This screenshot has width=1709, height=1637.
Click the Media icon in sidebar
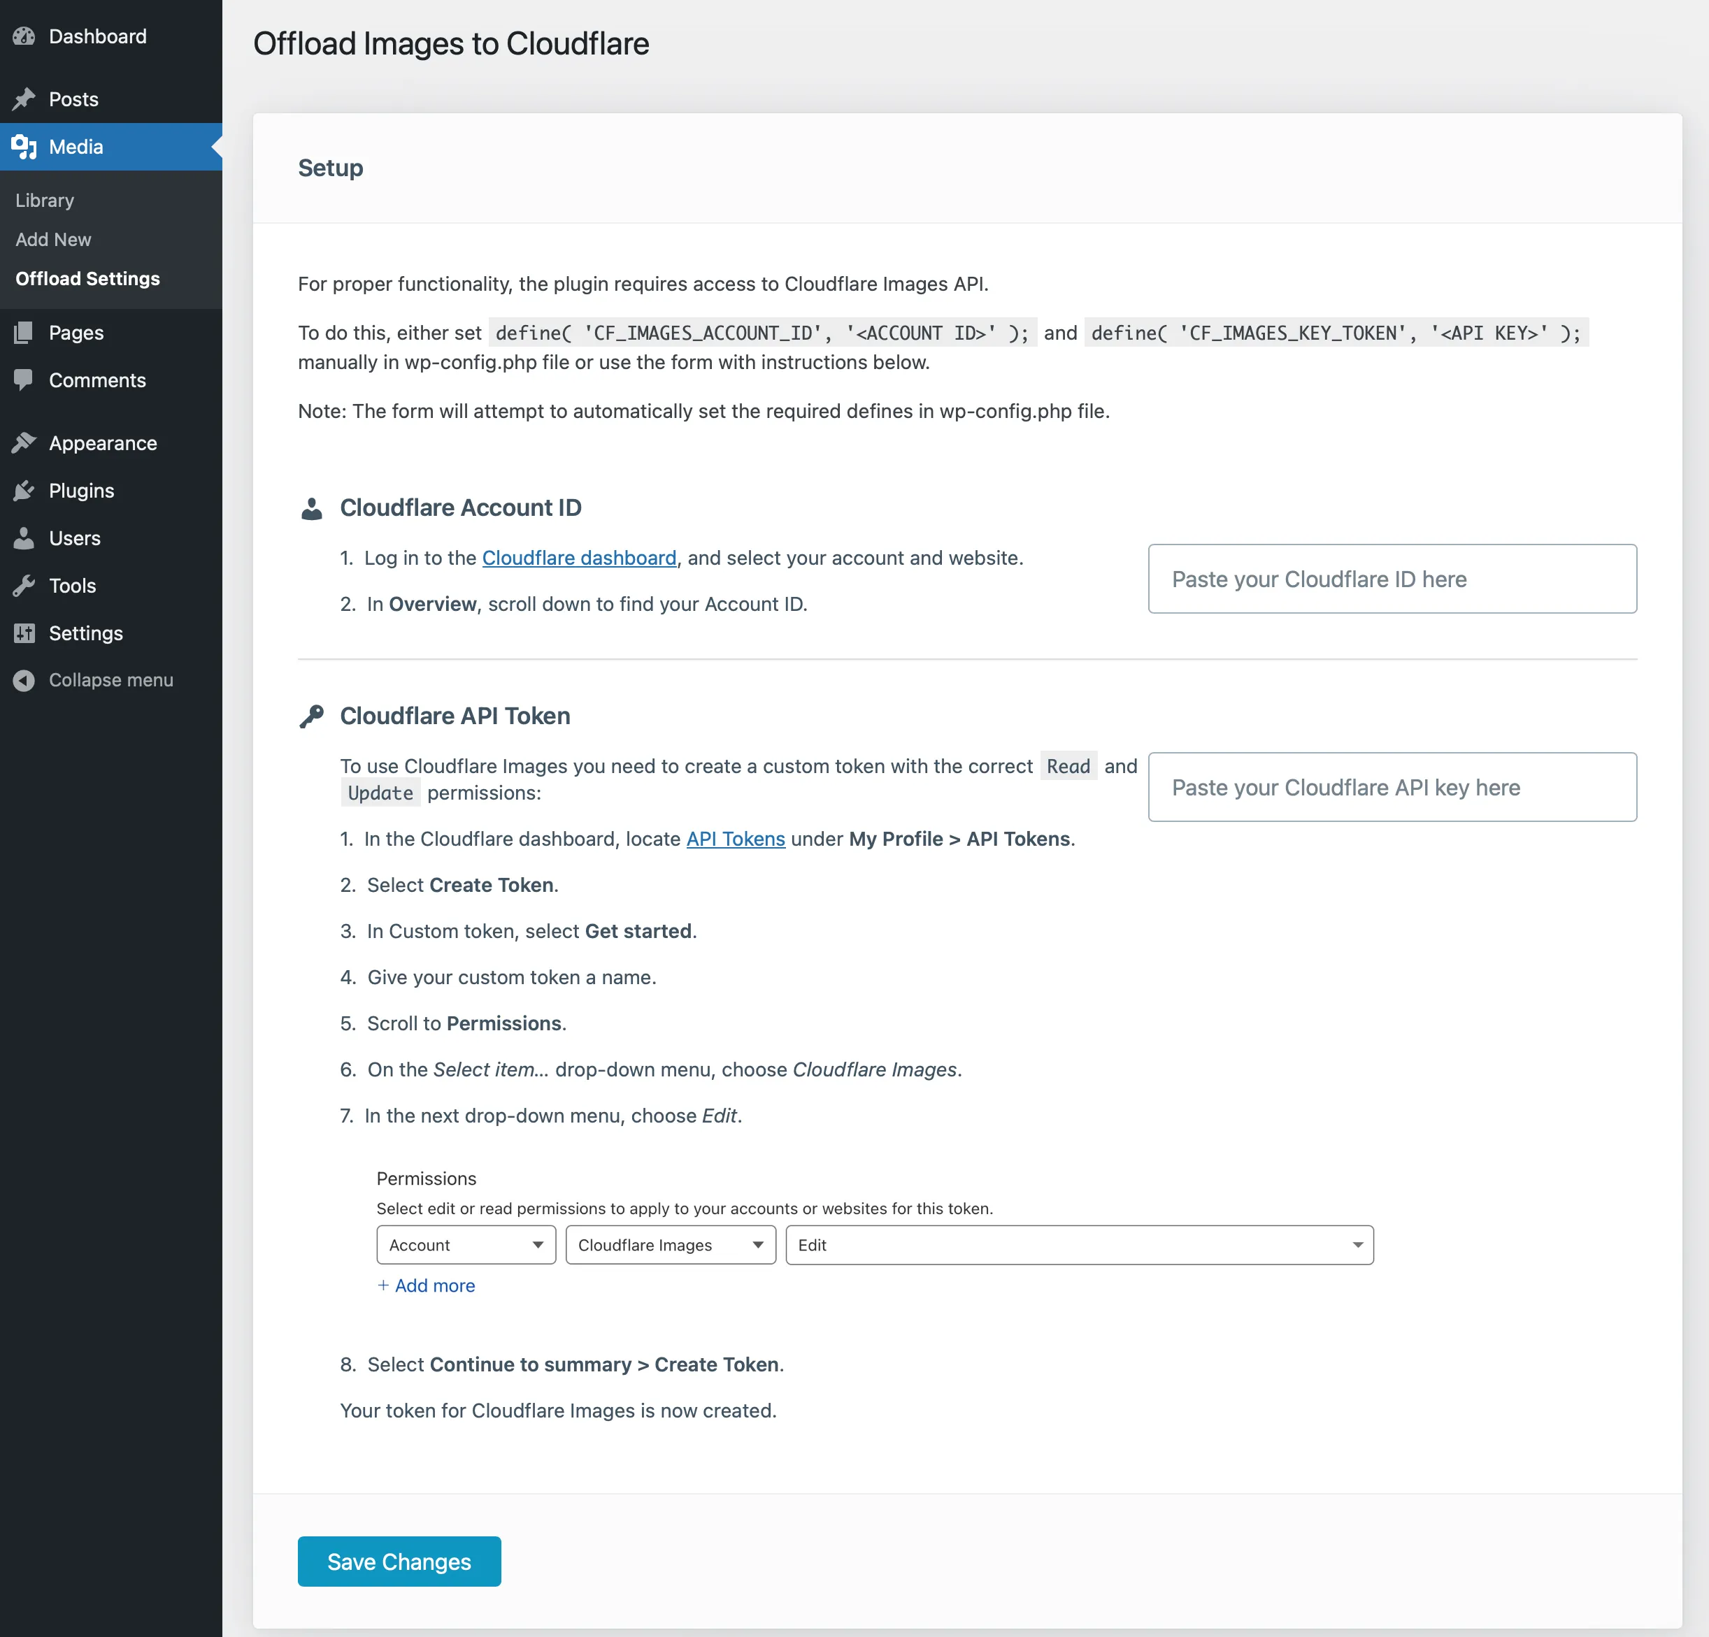click(24, 147)
